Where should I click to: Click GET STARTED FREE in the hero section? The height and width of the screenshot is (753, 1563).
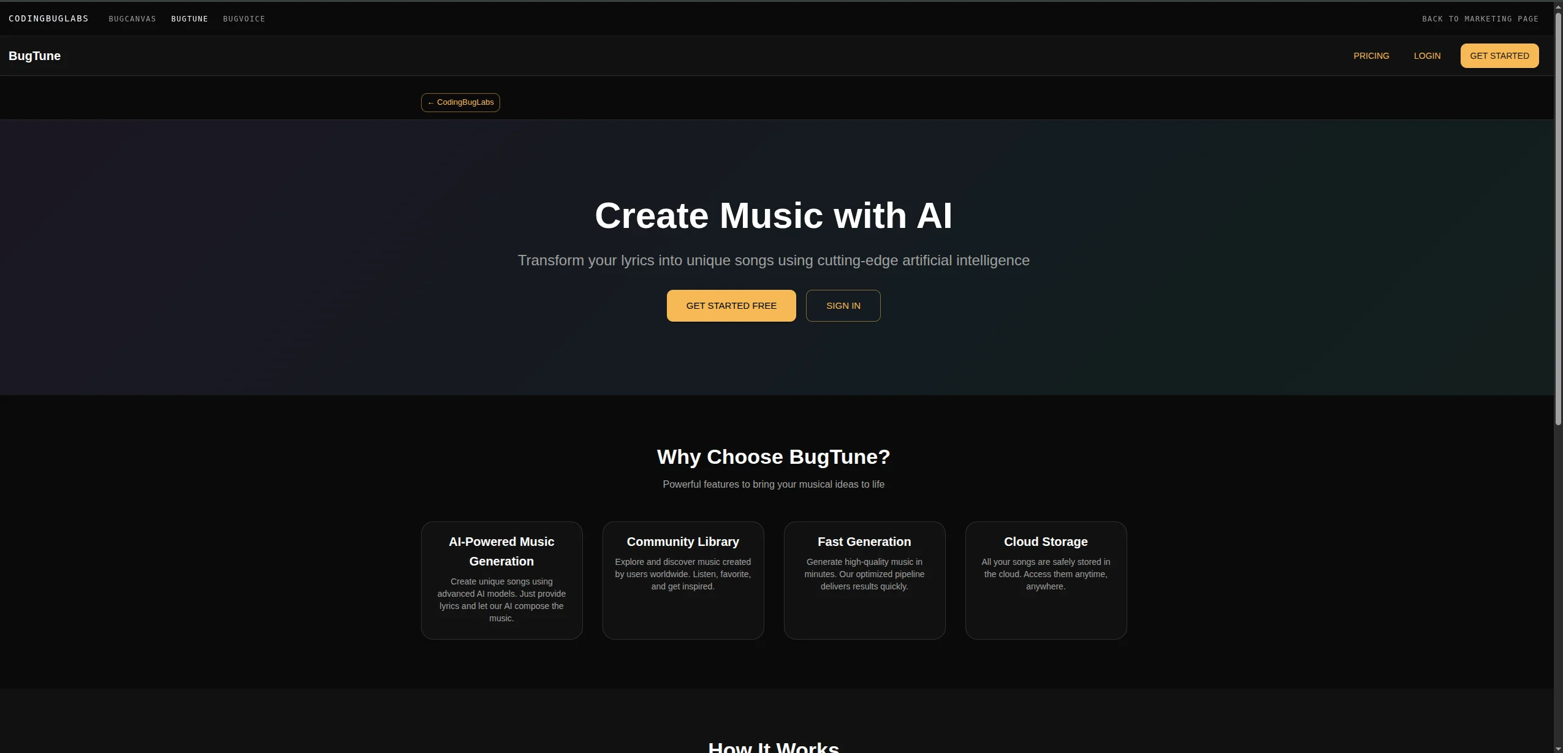click(731, 305)
